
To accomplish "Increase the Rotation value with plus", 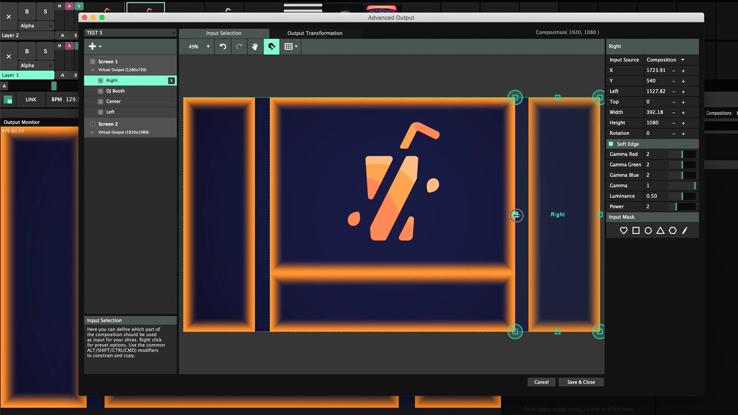I will point(683,133).
